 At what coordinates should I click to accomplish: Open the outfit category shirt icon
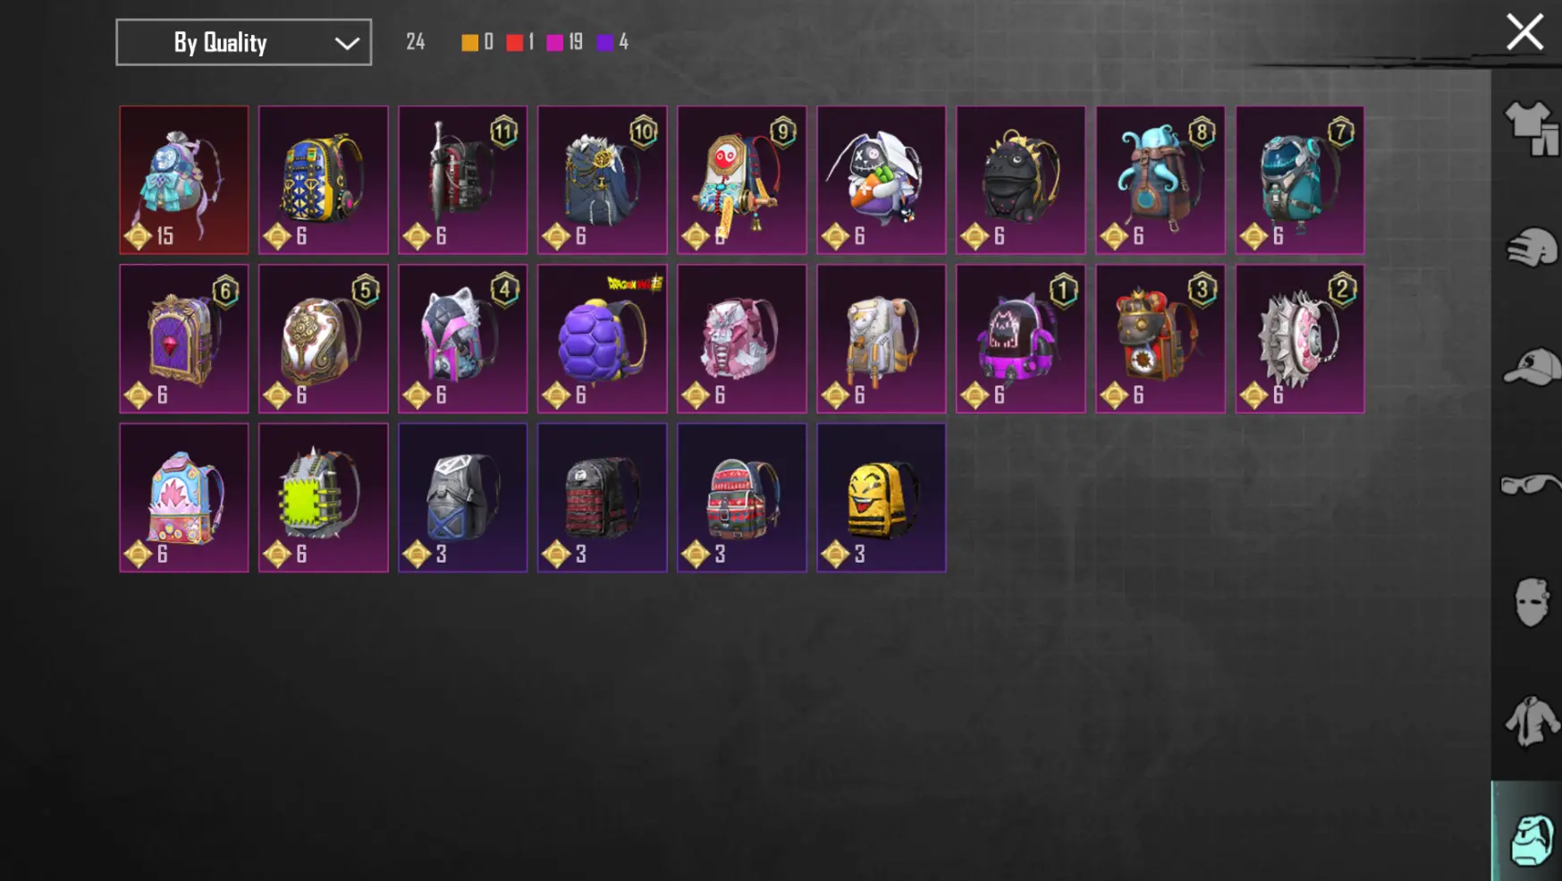click(1532, 127)
